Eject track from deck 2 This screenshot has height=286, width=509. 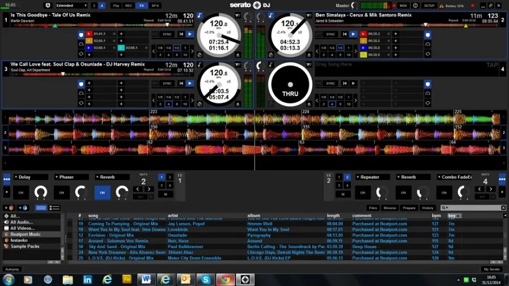[309, 55]
